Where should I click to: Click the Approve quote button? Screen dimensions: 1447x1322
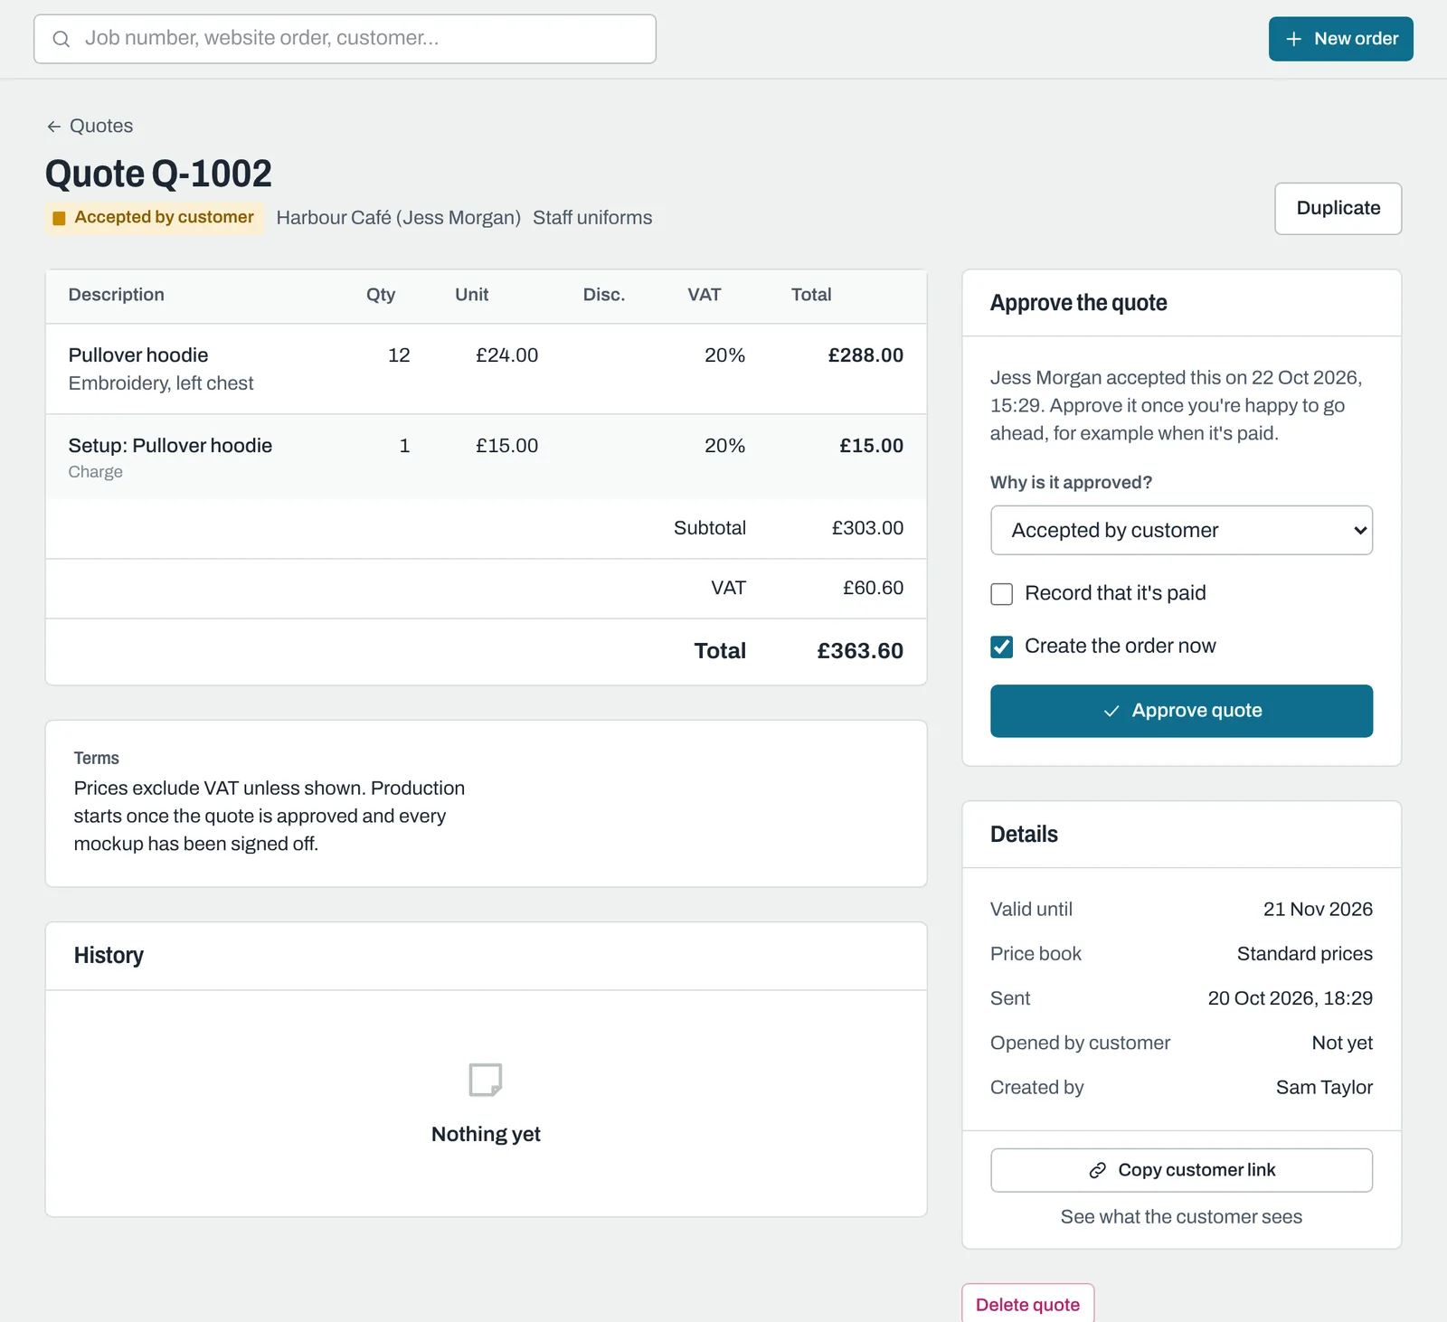tap(1181, 711)
